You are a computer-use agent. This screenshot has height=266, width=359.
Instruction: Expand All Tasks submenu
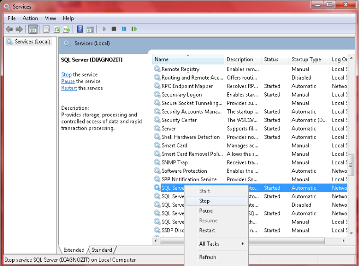click(x=216, y=244)
